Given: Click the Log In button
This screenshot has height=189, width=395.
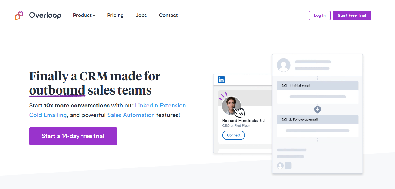Looking at the screenshot, I should (320, 16).
